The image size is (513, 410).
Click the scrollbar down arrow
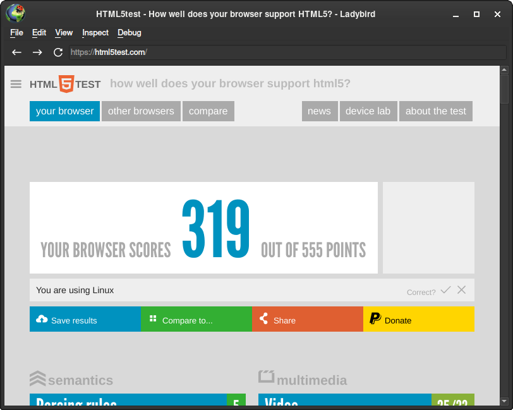(504, 401)
